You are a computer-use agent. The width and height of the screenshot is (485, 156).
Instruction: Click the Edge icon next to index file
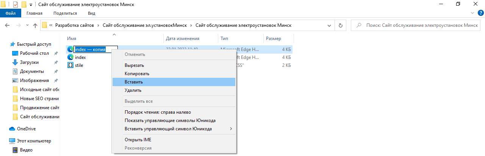click(x=70, y=57)
